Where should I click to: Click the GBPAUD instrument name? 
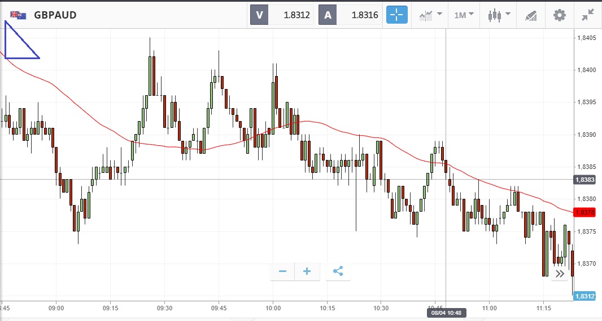(x=55, y=15)
